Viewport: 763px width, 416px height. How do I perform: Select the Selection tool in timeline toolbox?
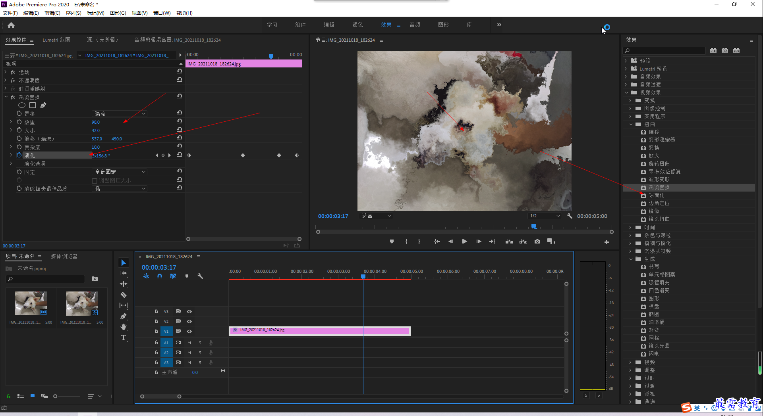click(124, 263)
